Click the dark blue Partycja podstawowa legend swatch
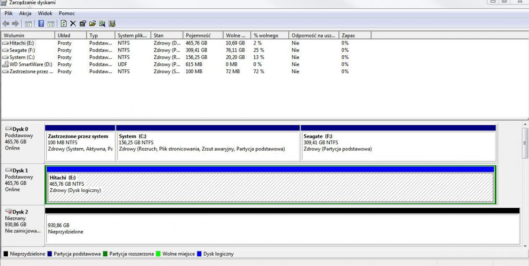The height and width of the screenshot is (266, 529). [x=50, y=254]
